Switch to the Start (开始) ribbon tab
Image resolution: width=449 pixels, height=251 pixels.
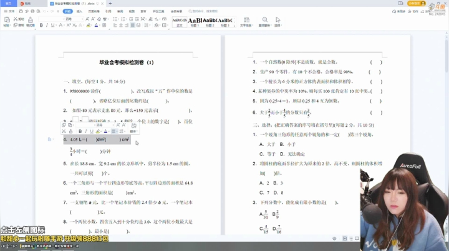point(67,11)
